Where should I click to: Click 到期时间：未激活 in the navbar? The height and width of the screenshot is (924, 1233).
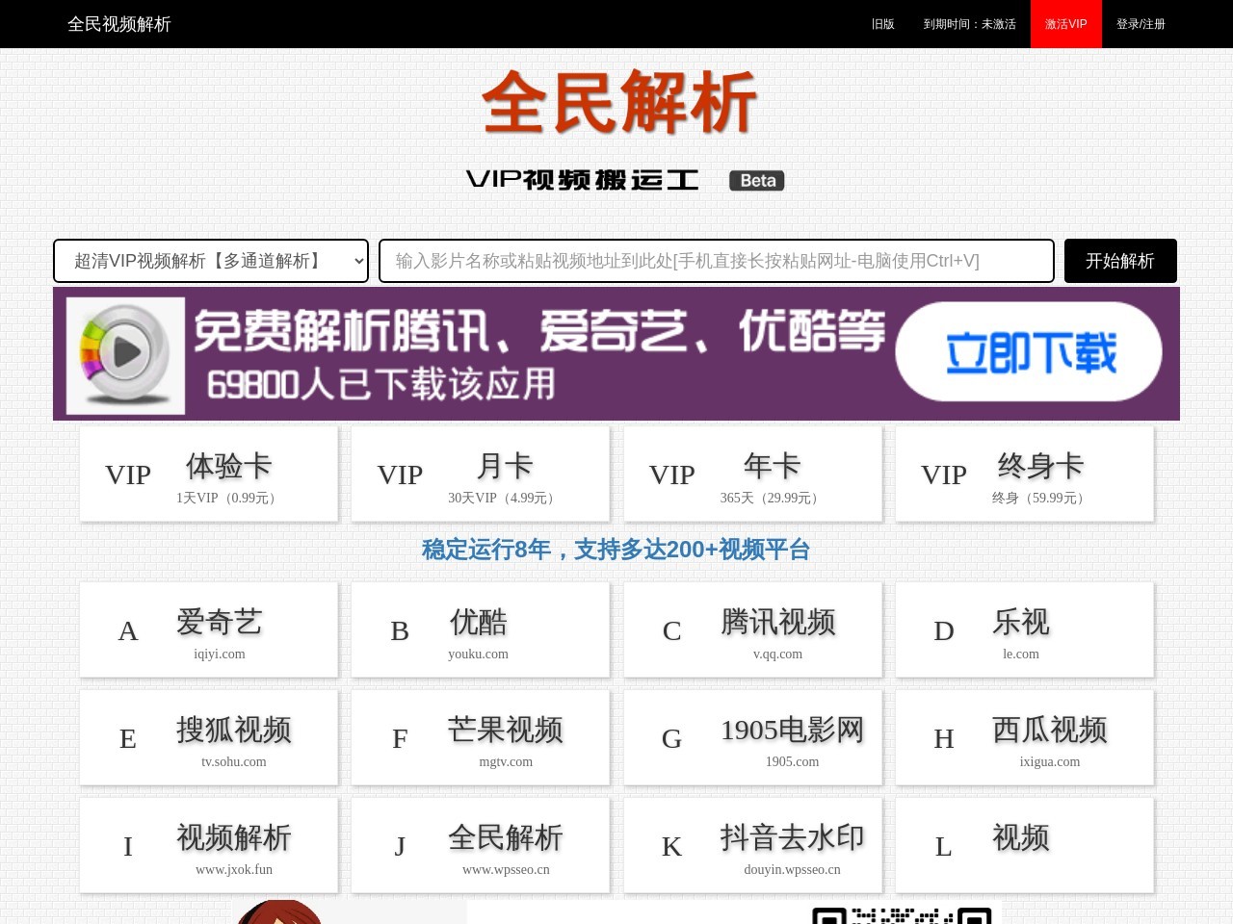coord(970,24)
